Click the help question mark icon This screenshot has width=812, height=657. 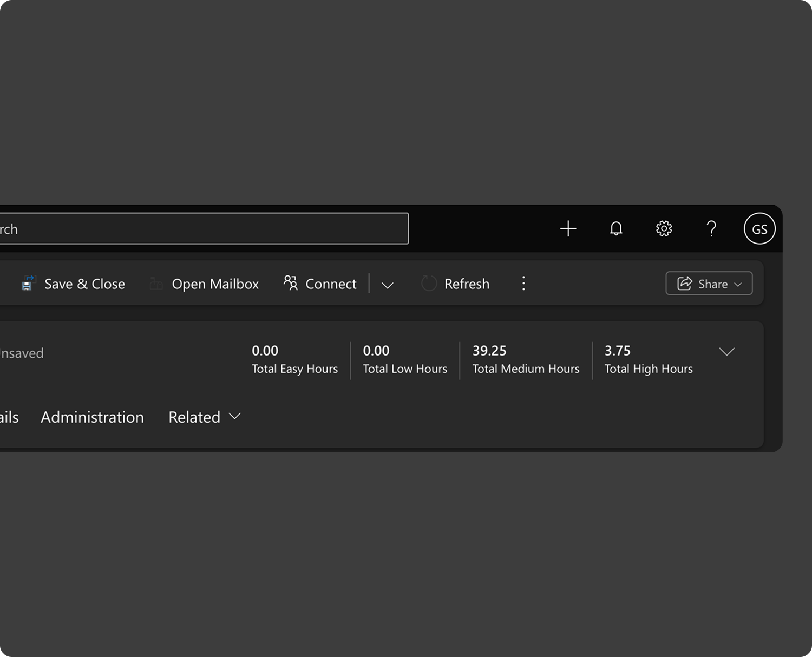coord(711,229)
